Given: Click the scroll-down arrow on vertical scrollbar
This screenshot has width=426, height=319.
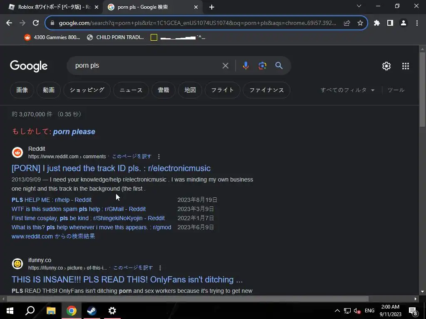Looking at the screenshot, I should 422,292.
